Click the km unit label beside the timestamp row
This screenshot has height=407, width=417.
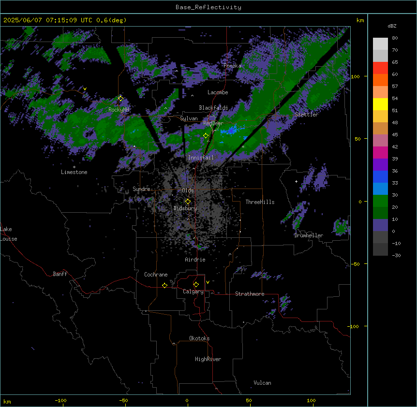[x=360, y=20]
